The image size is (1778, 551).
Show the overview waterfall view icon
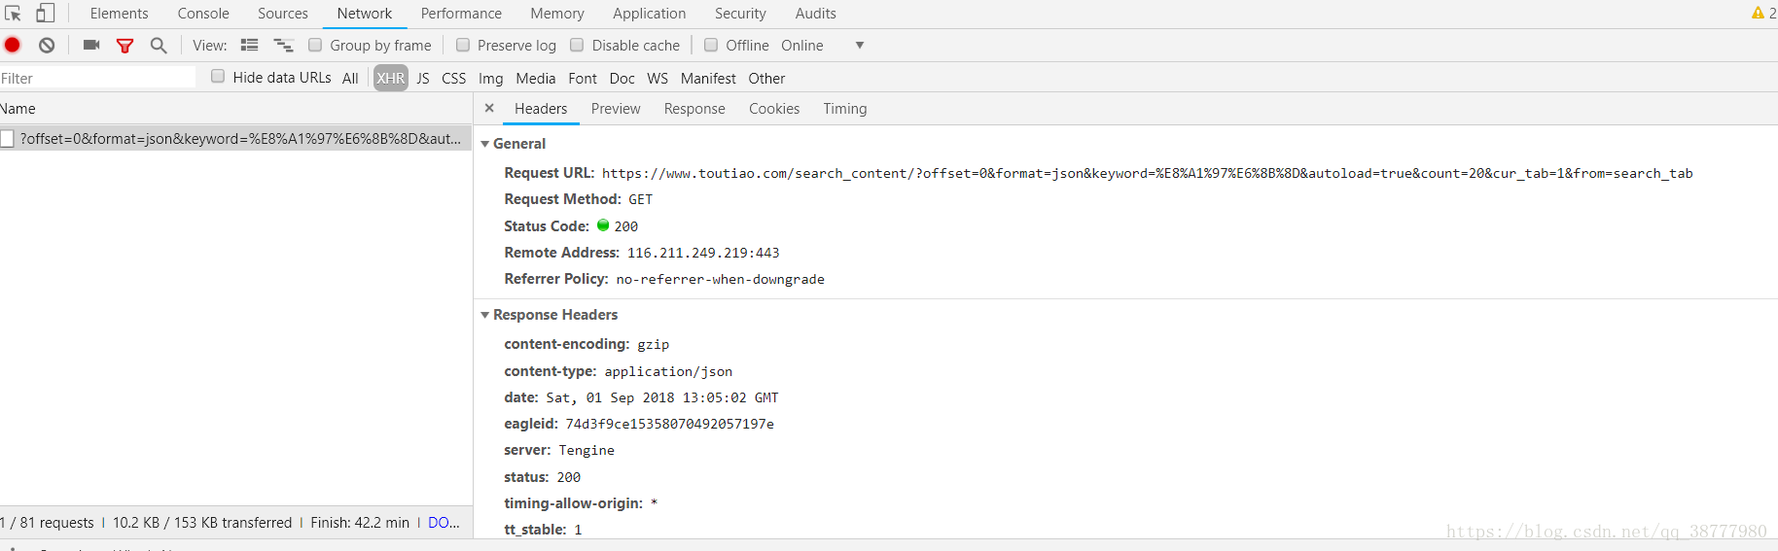283,45
